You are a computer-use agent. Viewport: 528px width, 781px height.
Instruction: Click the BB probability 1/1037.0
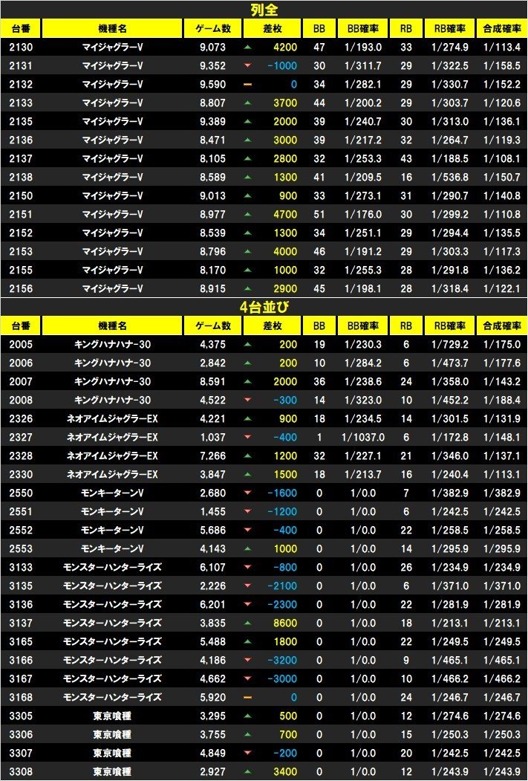pyautogui.click(x=363, y=438)
